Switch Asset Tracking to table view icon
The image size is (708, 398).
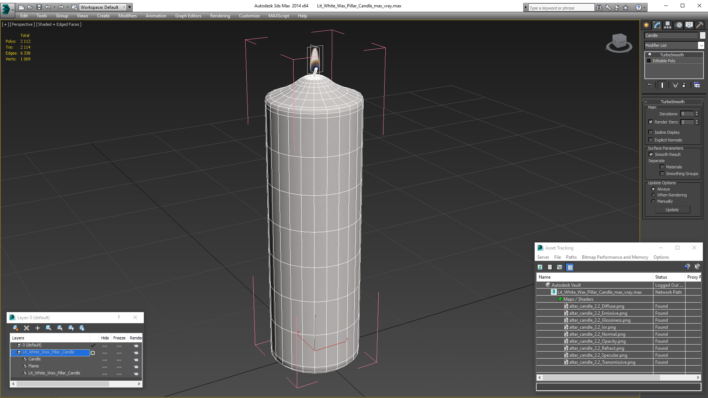(570, 267)
